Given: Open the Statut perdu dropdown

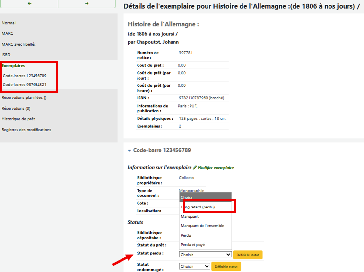Looking at the screenshot, I should click(x=206, y=255).
